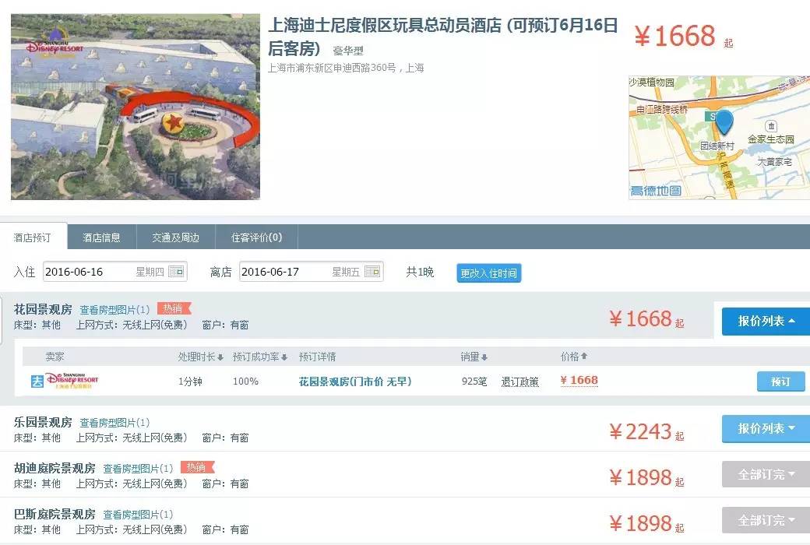Click the 高德地图 logo on the map
Screen dimensions: 810x545
point(654,190)
